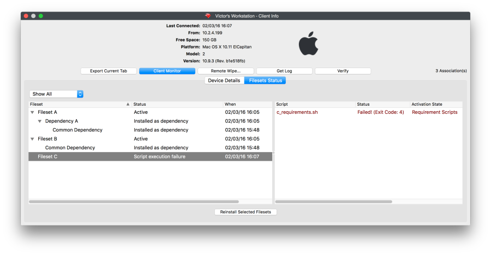Click Reinstall Selected Filesets button
The image size is (491, 255).
[245, 212]
